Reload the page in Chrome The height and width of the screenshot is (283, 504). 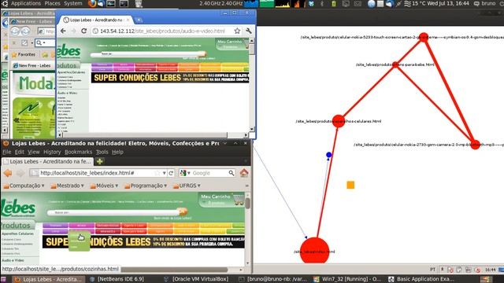84,31
